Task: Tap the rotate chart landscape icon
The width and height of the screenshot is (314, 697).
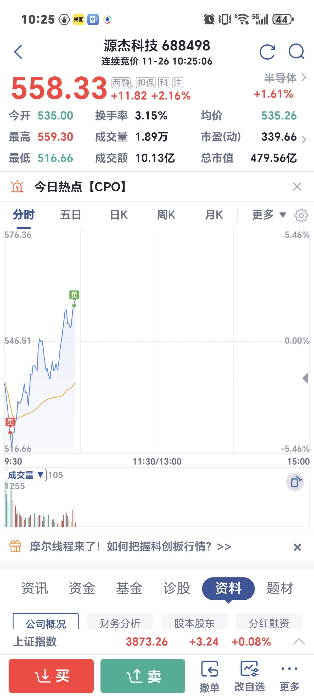Action: [295, 482]
